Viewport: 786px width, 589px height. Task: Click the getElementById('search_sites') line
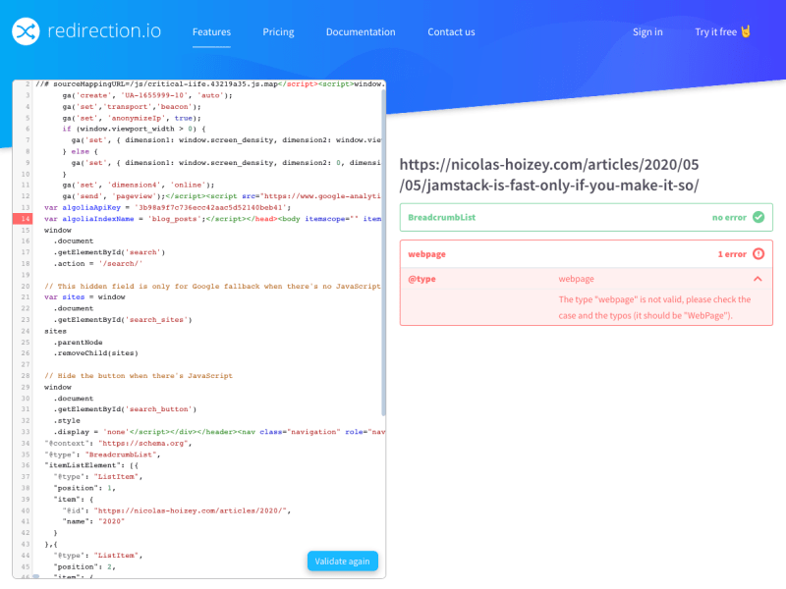click(123, 320)
